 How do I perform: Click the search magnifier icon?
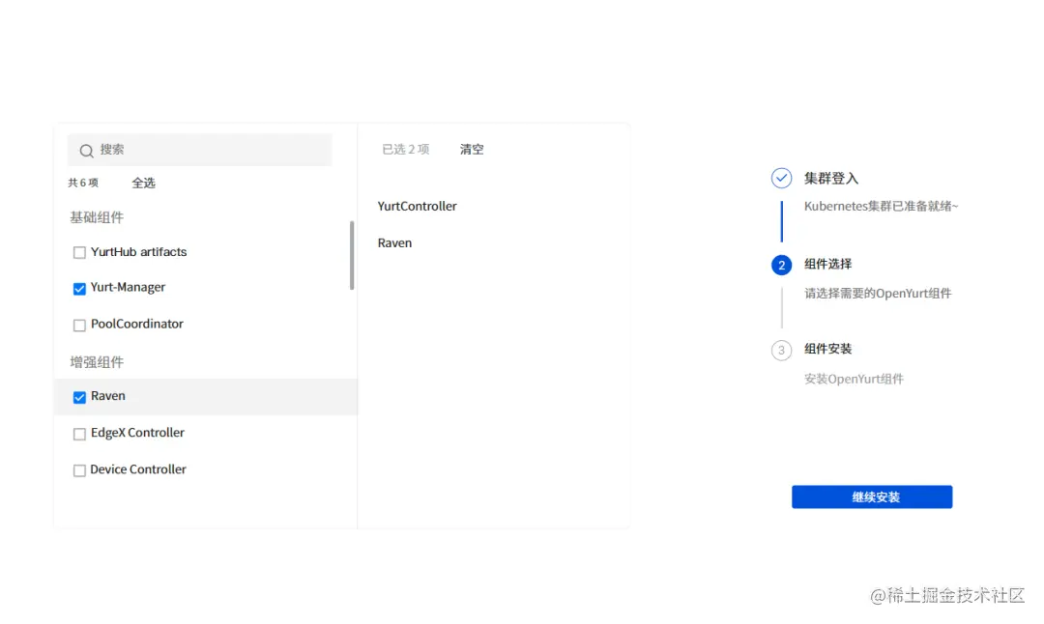tap(86, 151)
